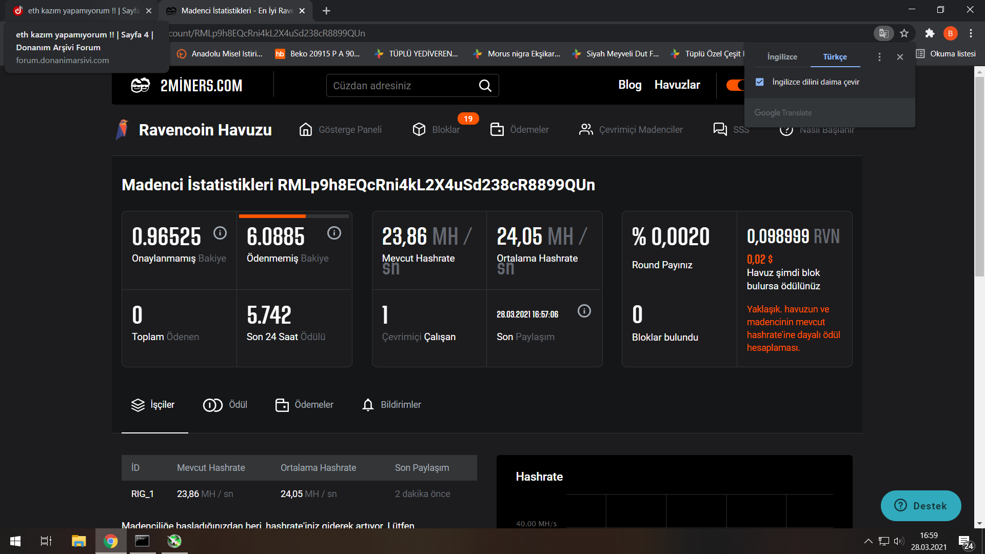985x554 pixels.
Task: Bookmark page with star icon
Action: (904, 33)
